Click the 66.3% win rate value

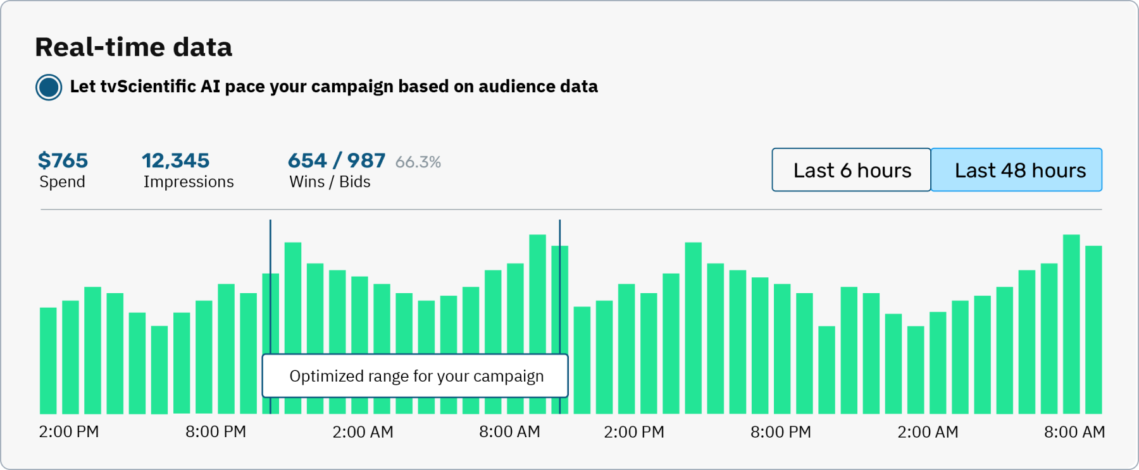click(x=418, y=162)
